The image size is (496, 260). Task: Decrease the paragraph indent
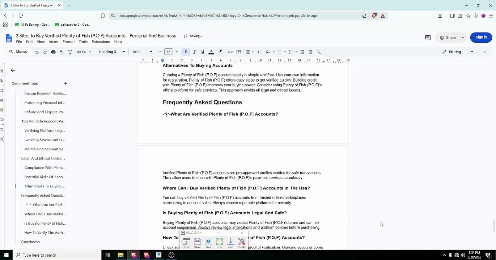coord(302,52)
